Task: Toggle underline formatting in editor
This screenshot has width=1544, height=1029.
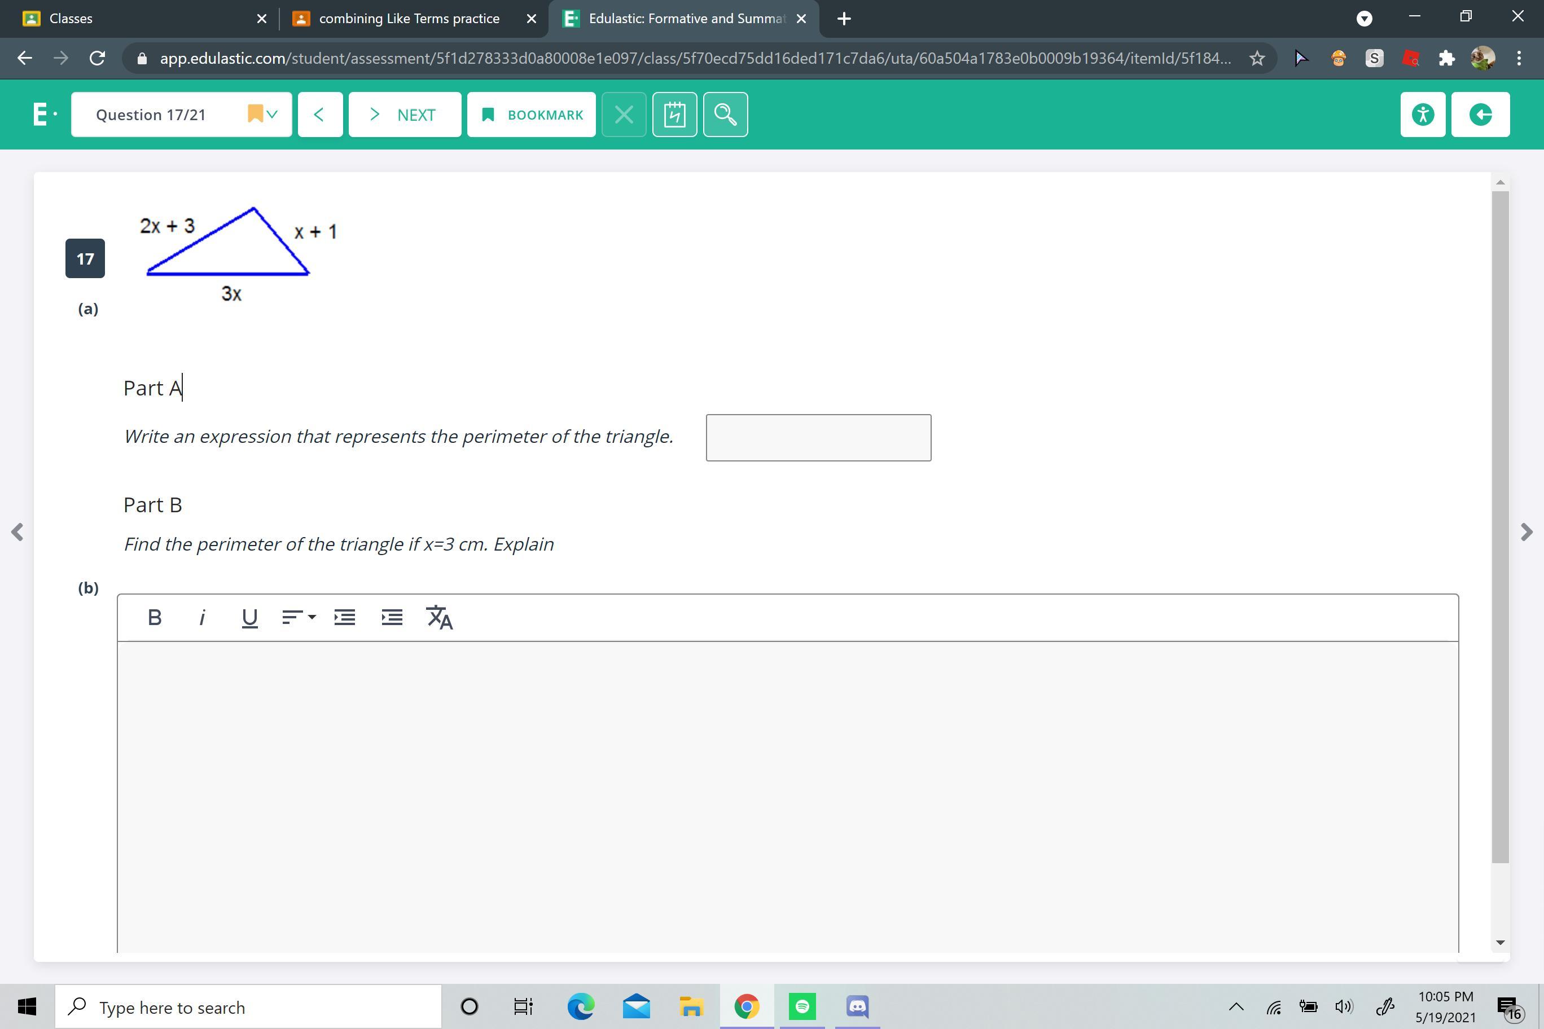Action: [x=249, y=618]
